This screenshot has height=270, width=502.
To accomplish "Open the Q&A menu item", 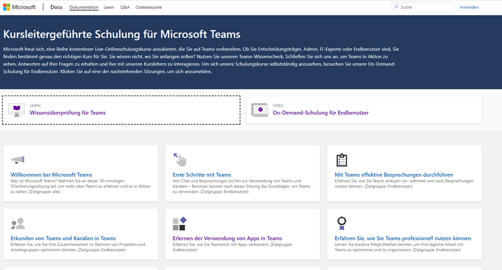I will [125, 7].
